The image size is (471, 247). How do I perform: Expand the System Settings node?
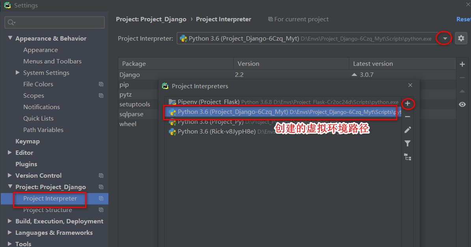[x=17, y=72]
